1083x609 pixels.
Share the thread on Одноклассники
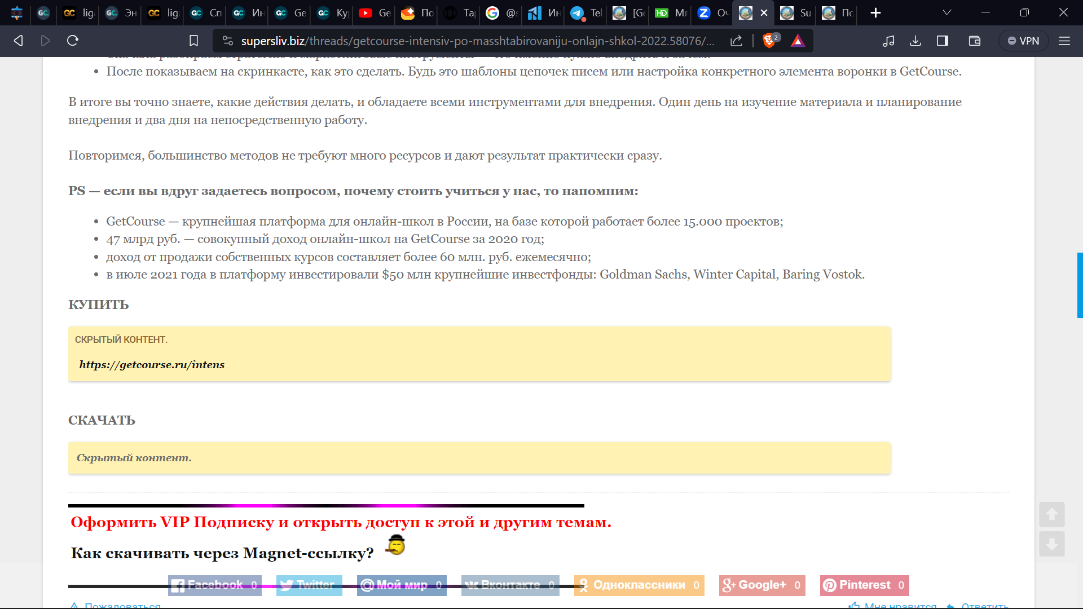pyautogui.click(x=639, y=585)
